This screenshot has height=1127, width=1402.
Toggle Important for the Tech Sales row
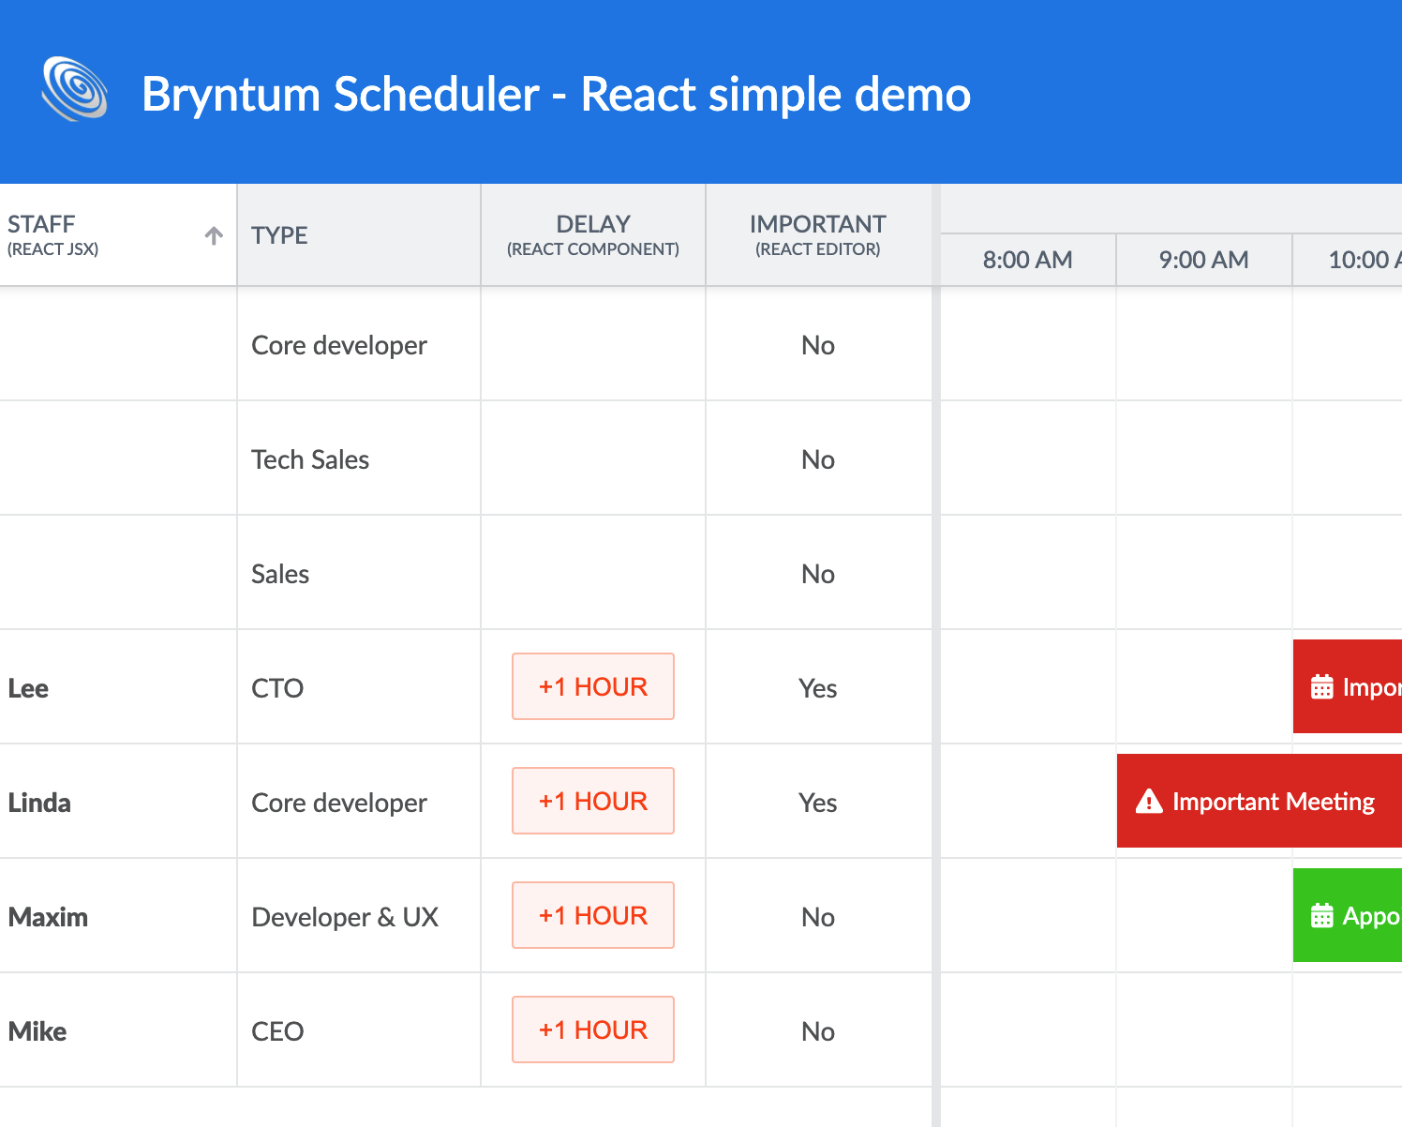point(817,459)
